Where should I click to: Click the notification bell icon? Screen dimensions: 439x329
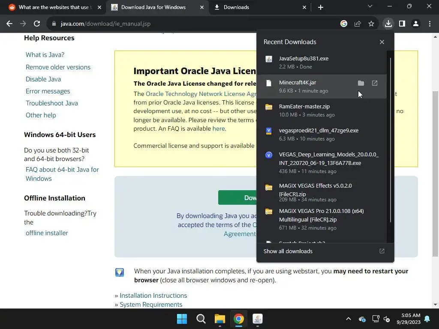pos(427,319)
